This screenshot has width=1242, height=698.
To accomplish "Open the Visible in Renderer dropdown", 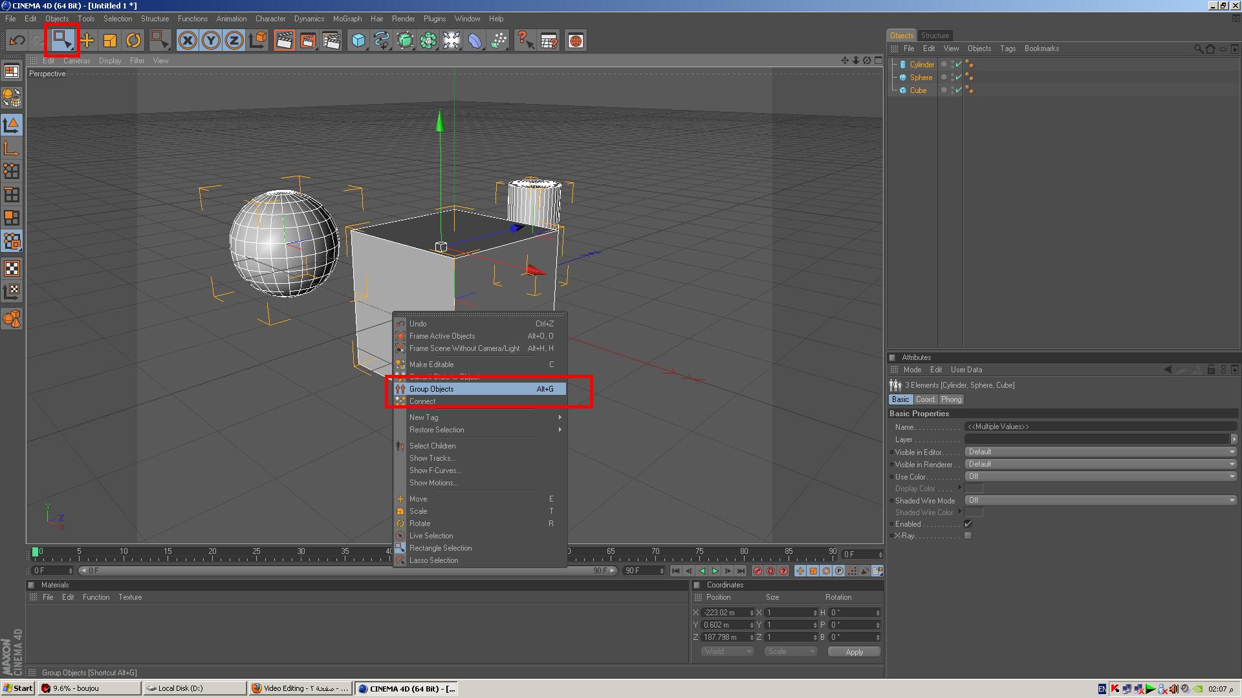I will click(x=1100, y=464).
